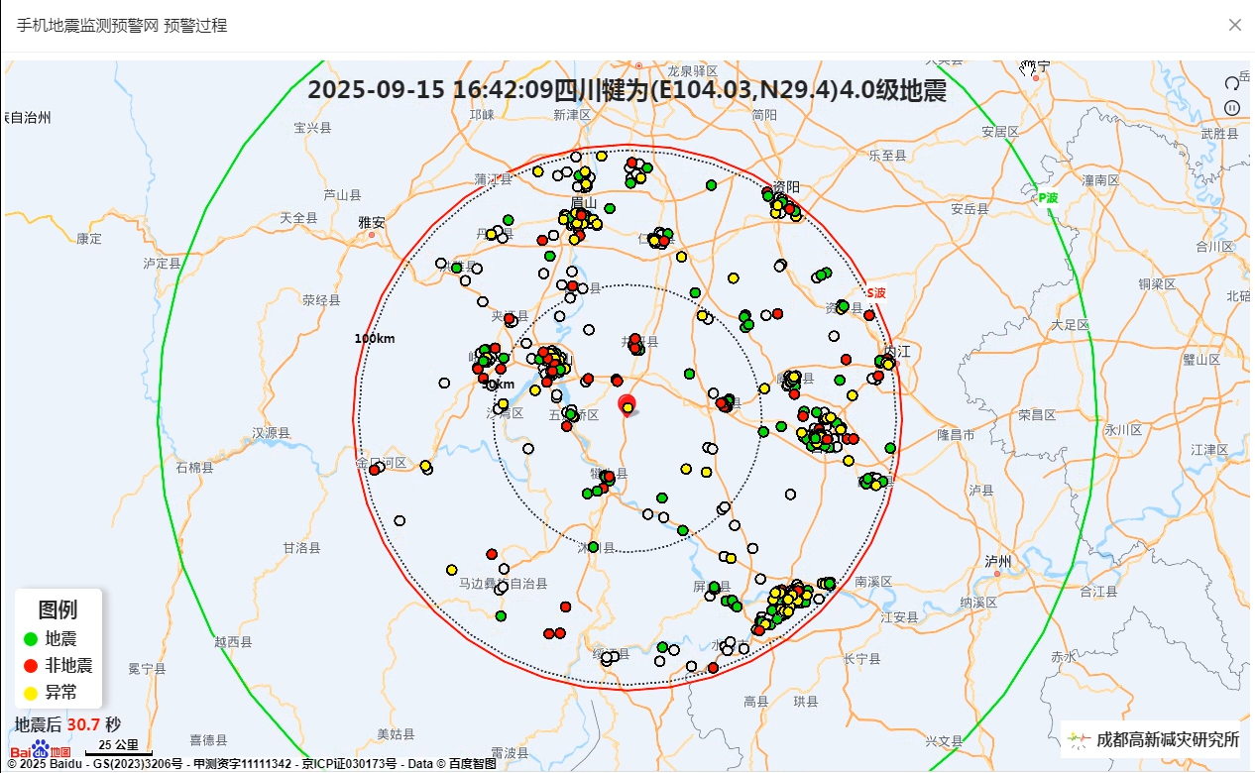Click the Baidu Map logo
The width and height of the screenshot is (1255, 773).
coord(41,750)
